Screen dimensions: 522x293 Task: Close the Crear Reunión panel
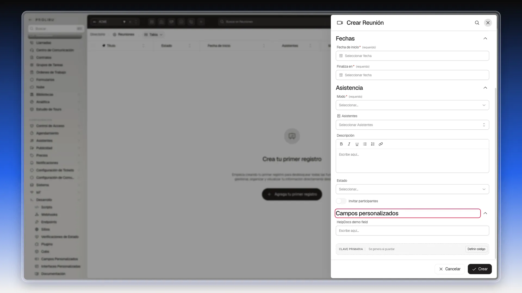point(488,23)
